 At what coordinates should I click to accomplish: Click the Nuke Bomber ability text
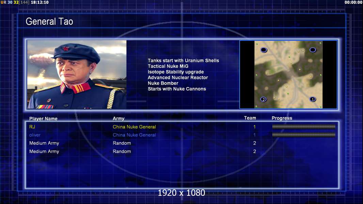pyautogui.click(x=163, y=83)
